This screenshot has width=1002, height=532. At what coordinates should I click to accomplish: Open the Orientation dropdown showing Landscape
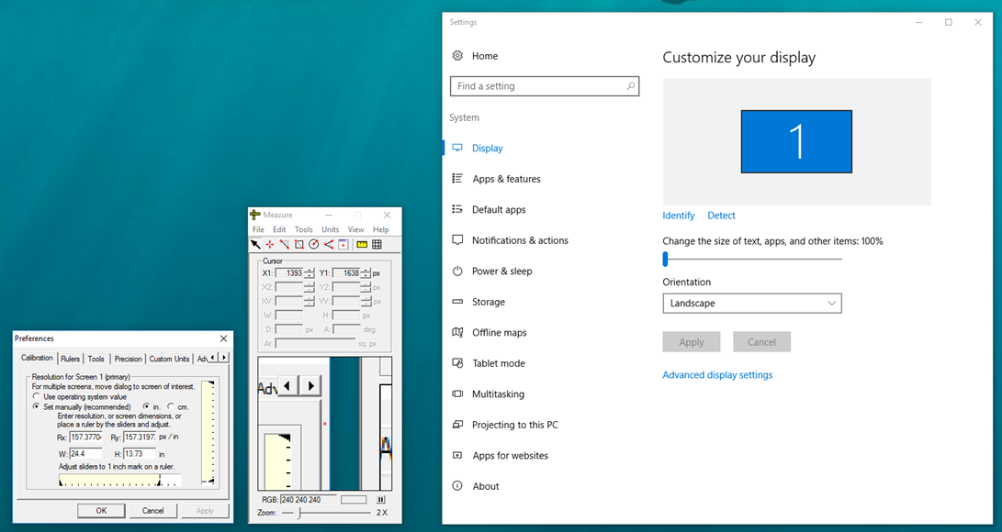751,303
